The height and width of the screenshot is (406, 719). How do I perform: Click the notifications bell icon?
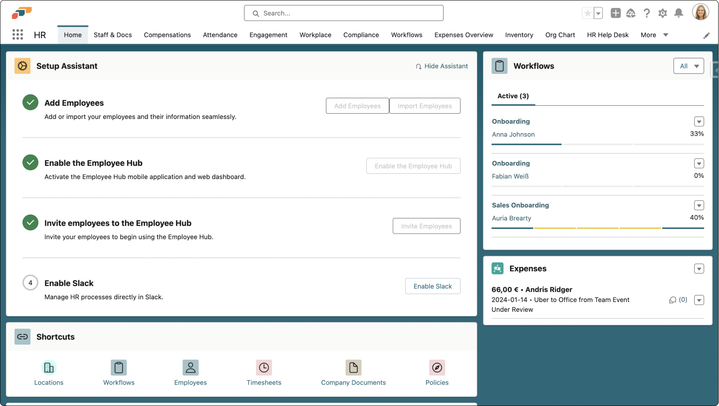(x=678, y=13)
